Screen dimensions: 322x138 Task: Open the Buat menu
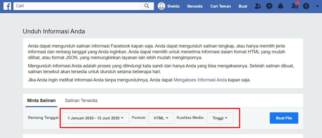point(243,6)
